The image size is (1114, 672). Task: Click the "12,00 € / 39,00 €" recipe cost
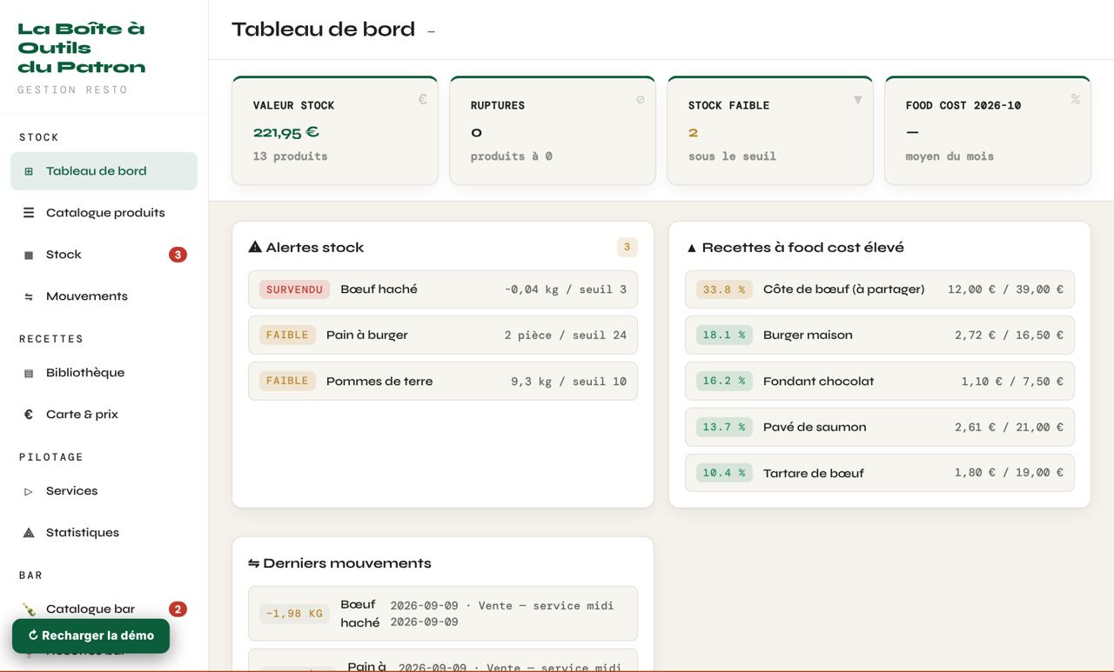[1005, 289]
